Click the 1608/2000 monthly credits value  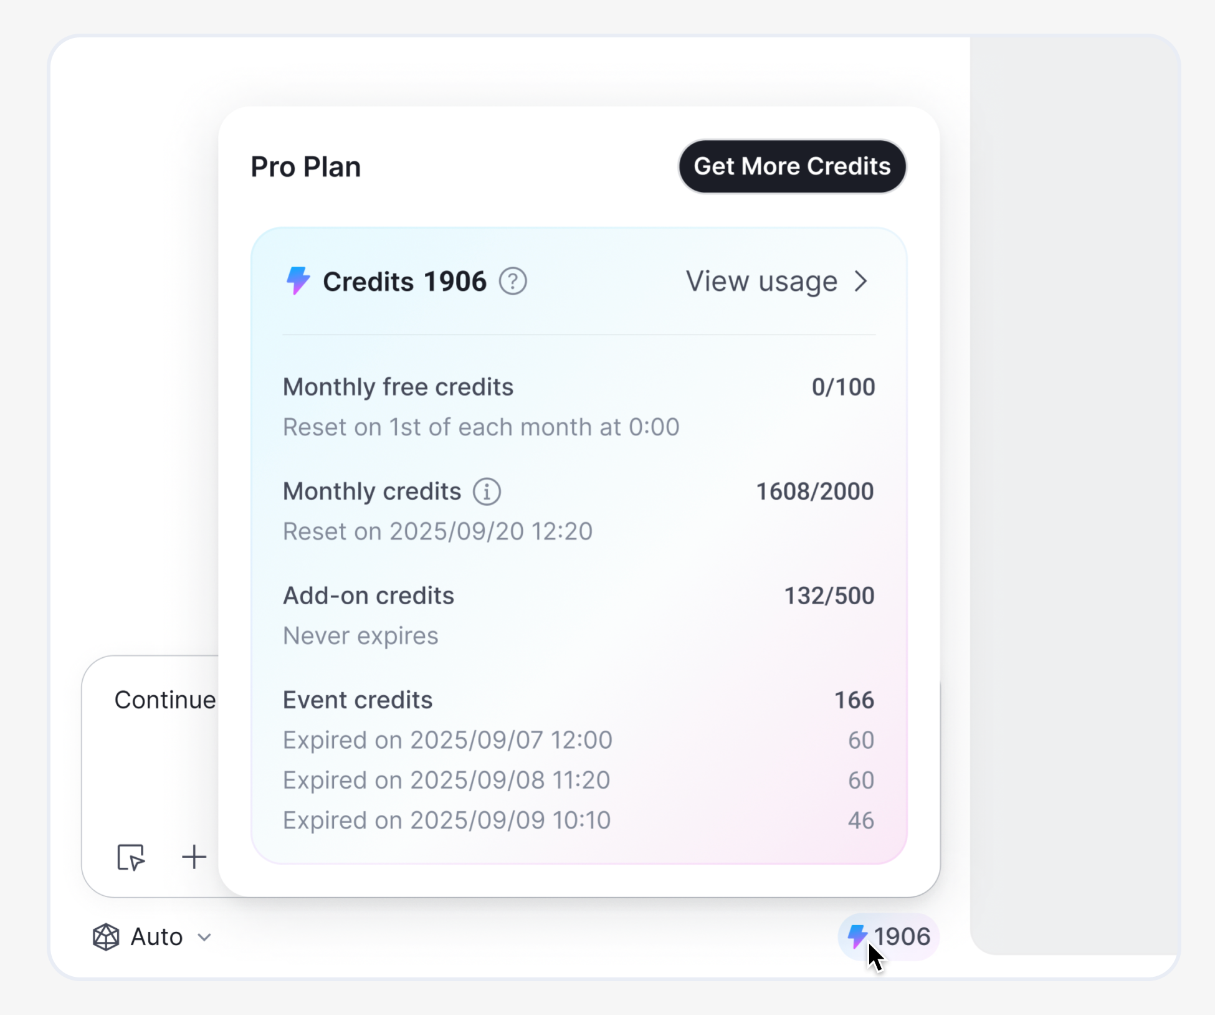click(x=814, y=492)
